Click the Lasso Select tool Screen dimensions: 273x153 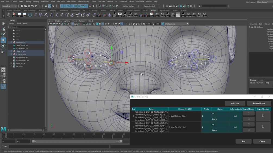(3, 29)
